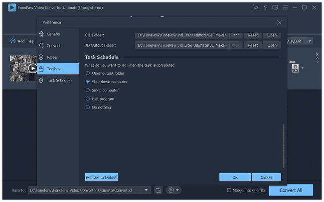Viewport: 324px width, 202px height.
Task: Confirm preferences with OK
Action: click(x=235, y=177)
